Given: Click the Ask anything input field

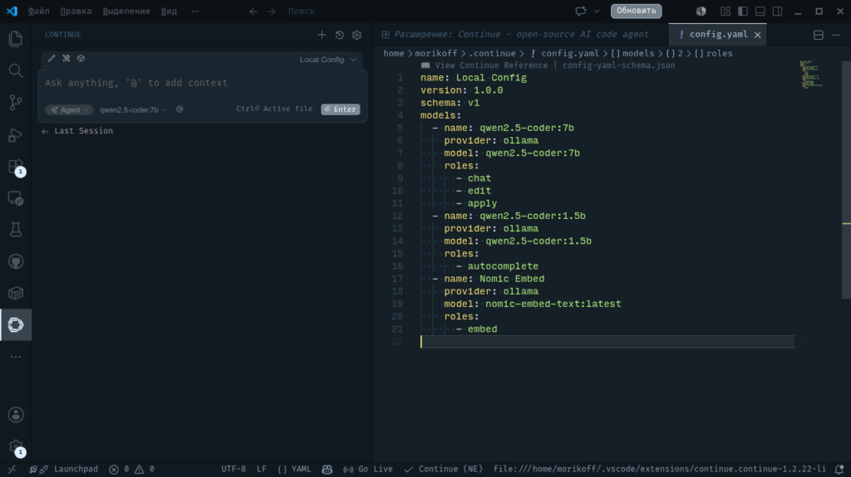Looking at the screenshot, I should click(203, 83).
